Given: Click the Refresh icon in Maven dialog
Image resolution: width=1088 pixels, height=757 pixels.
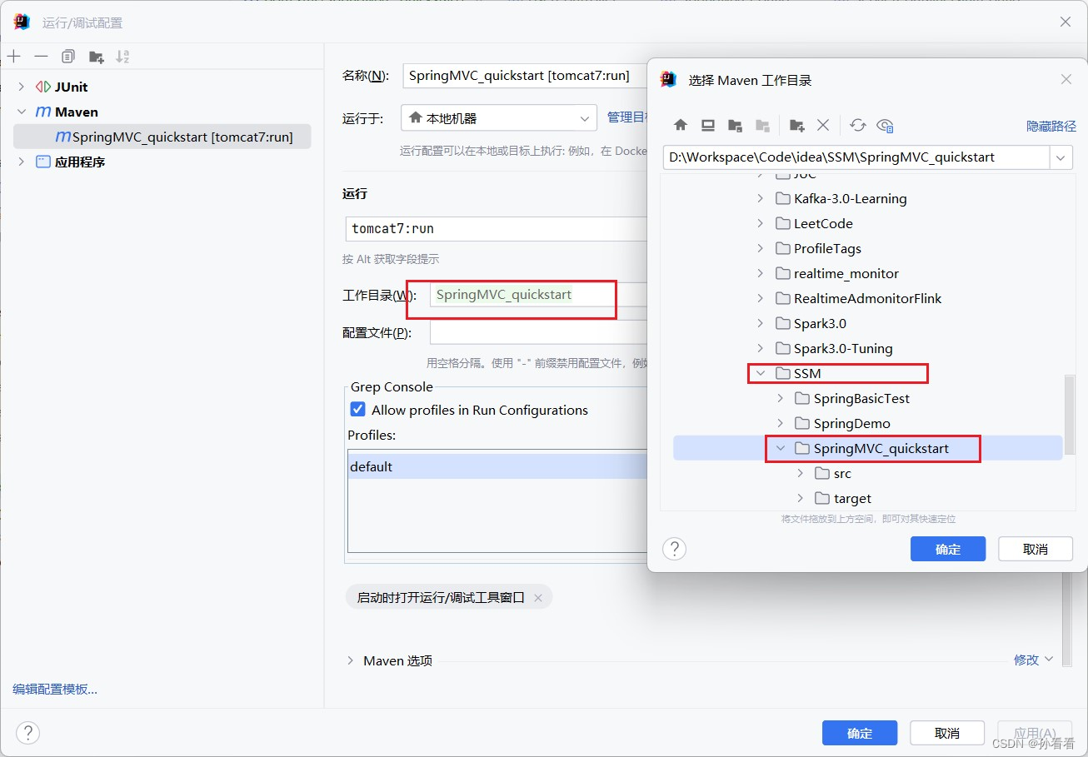Looking at the screenshot, I should click(858, 125).
